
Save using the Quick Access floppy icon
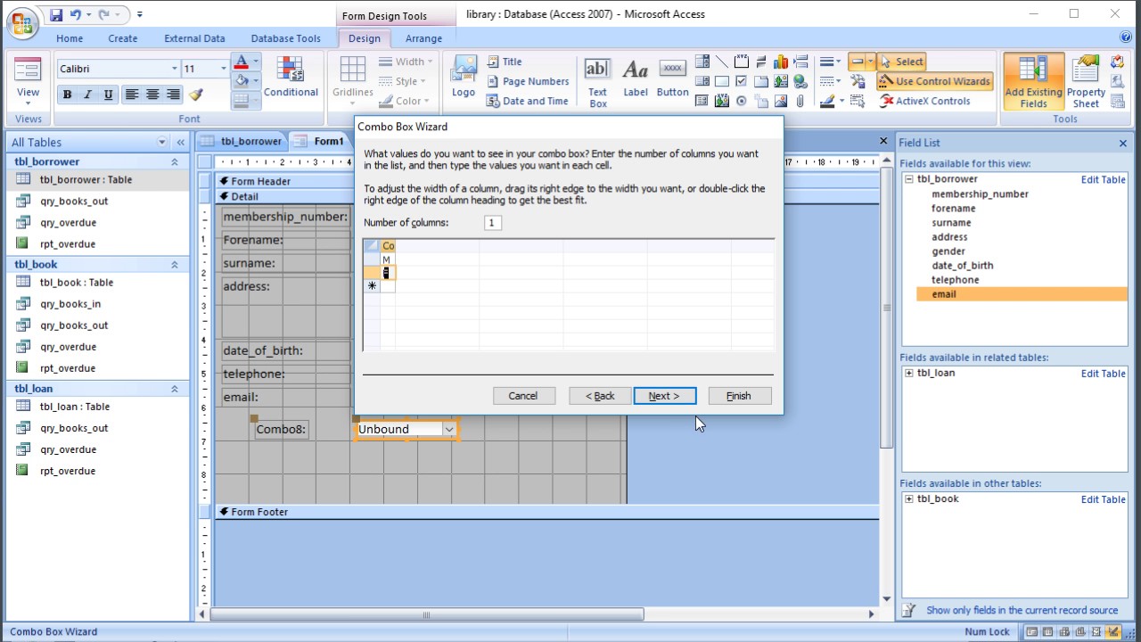tap(56, 15)
